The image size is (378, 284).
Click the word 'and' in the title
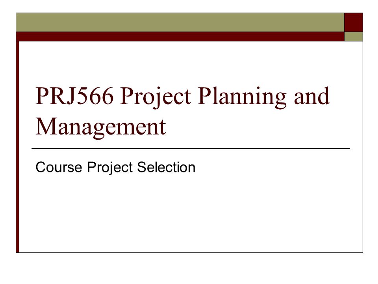pyautogui.click(x=312, y=95)
